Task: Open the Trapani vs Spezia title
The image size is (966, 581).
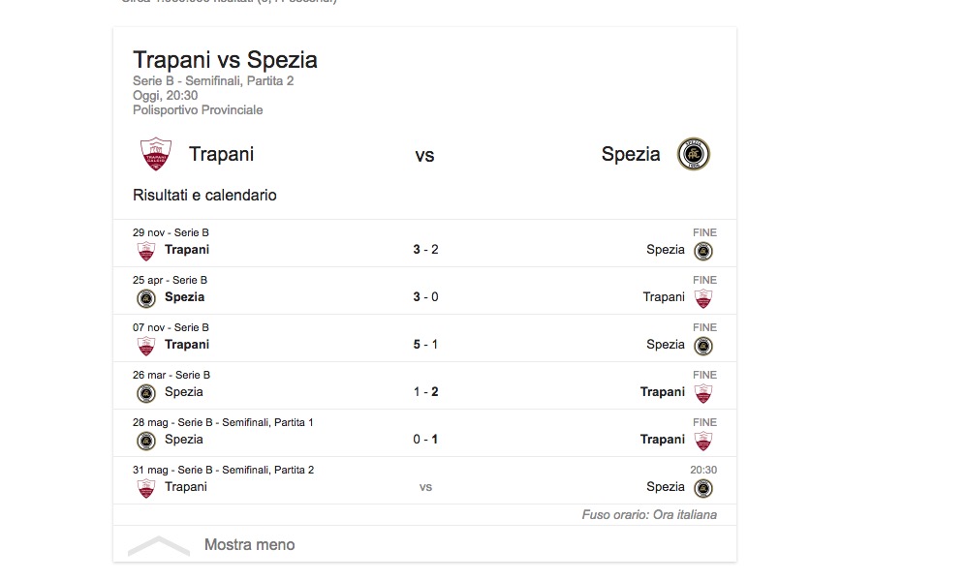Action: click(225, 60)
